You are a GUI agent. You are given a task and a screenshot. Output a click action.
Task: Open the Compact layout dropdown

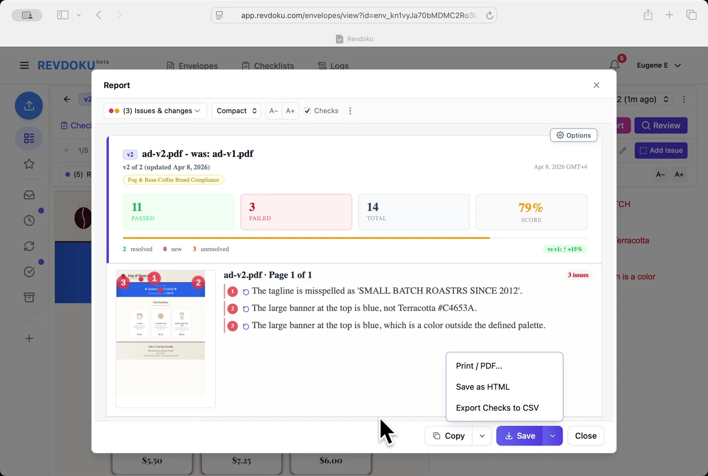coord(236,111)
